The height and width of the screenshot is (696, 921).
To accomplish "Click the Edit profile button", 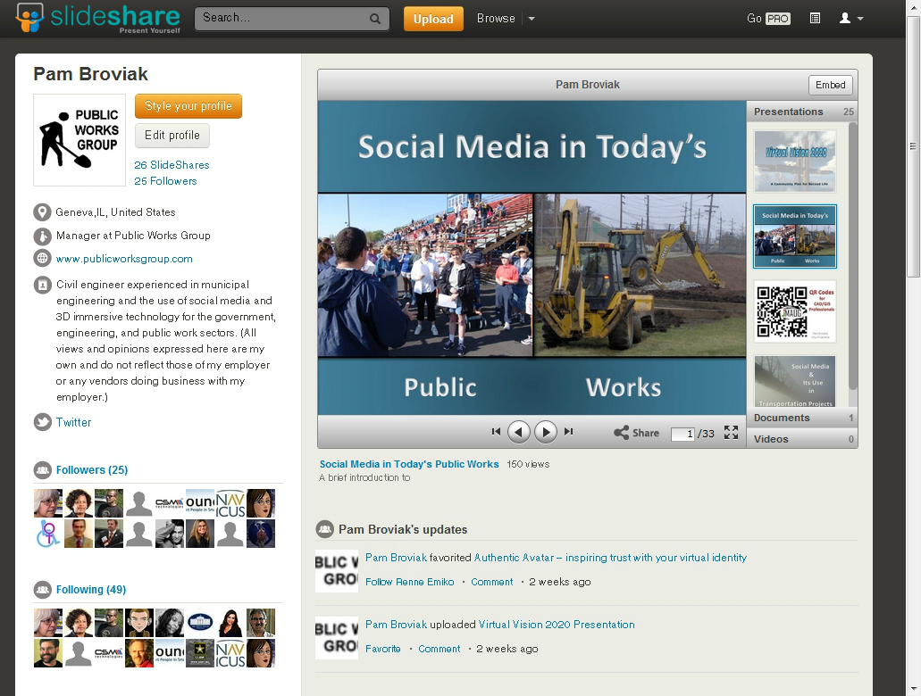I will click(172, 136).
